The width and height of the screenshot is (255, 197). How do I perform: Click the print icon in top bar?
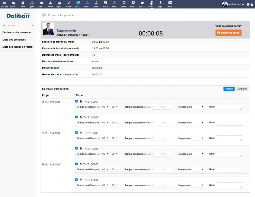(248, 5)
